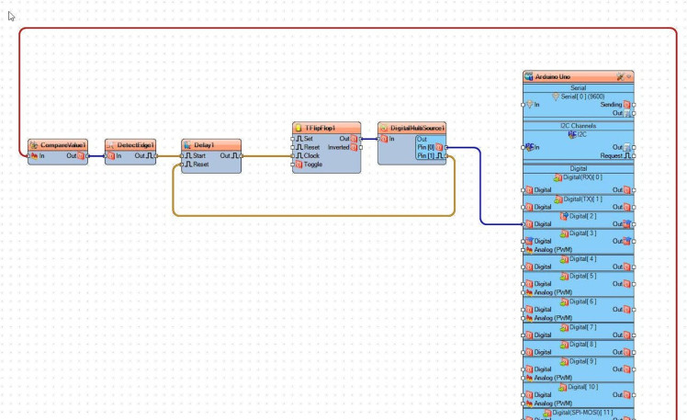The height and width of the screenshot is (420, 687).
Task: Click the Serial In pin icon on Arduino
Action: [x=529, y=105]
